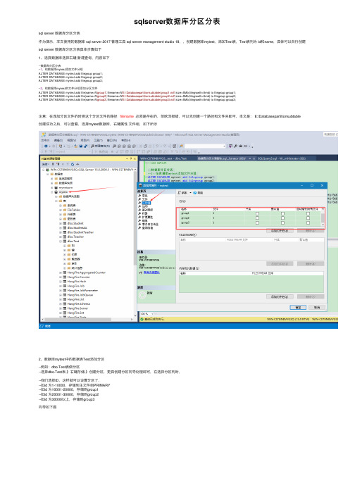
Task: Check read-only box for group1 filegroup row
Action: point(257,213)
